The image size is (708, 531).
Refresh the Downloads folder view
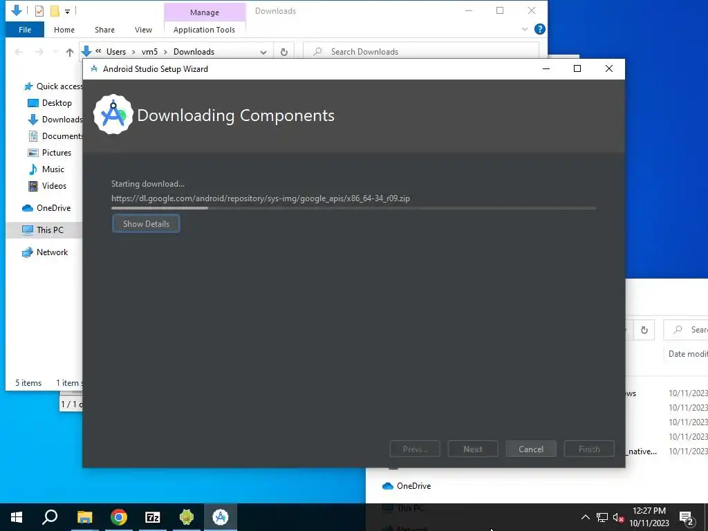coord(284,52)
